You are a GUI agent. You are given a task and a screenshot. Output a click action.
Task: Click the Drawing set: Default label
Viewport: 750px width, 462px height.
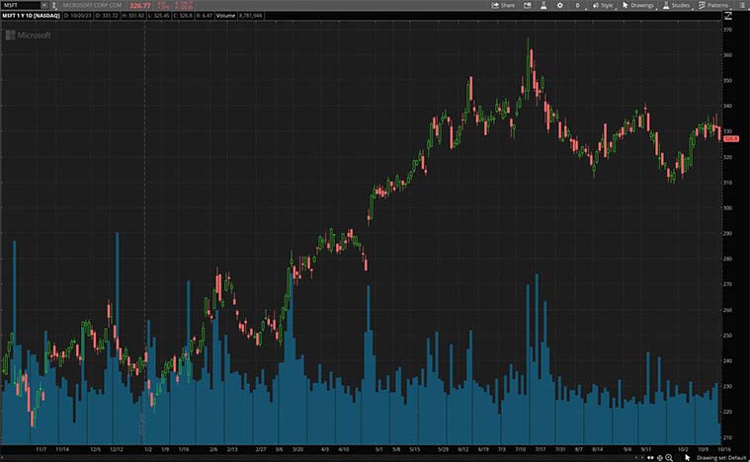point(719,457)
